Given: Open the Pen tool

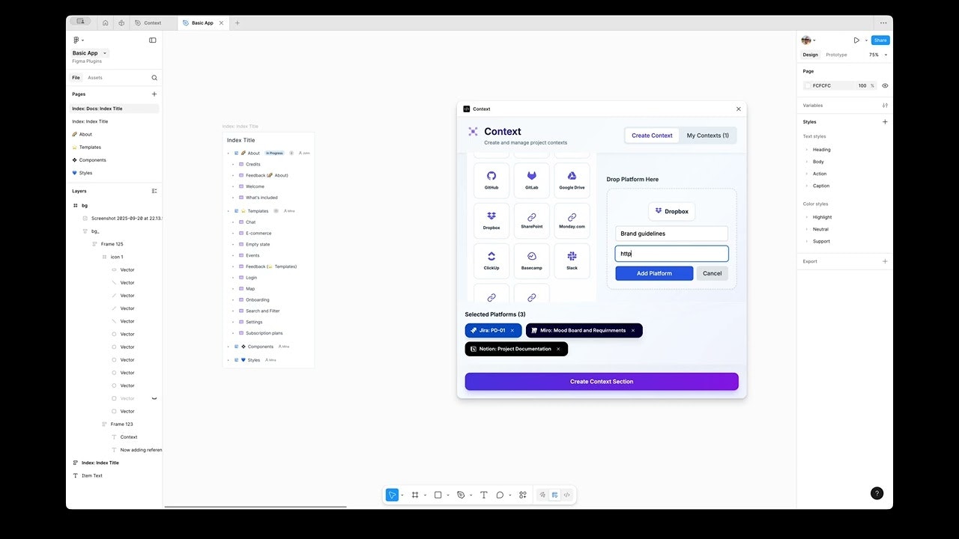Looking at the screenshot, I should click(462, 495).
